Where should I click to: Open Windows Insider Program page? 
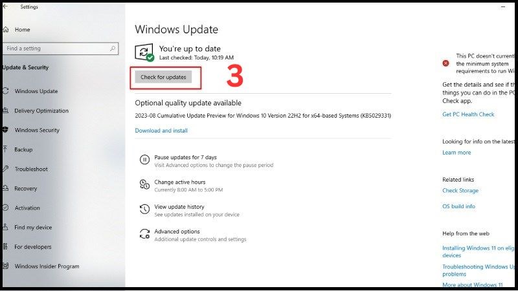point(47,266)
